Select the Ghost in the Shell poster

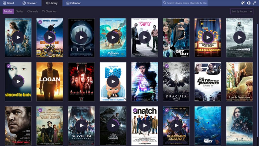click(x=144, y=82)
